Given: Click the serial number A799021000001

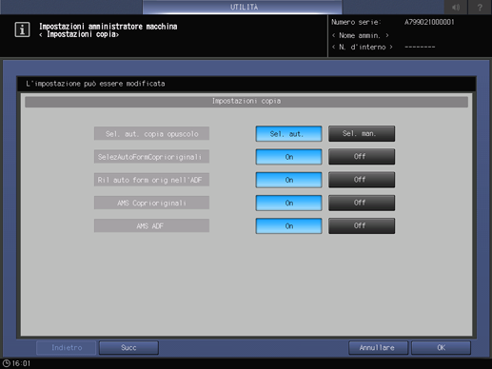Looking at the screenshot, I should coord(429,22).
